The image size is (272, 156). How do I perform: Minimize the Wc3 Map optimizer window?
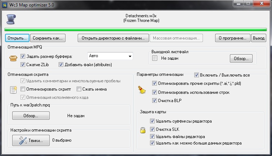(x=239, y=4)
